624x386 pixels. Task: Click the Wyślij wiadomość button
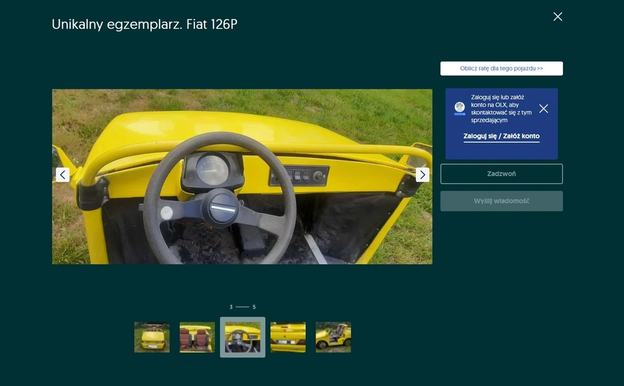pyautogui.click(x=502, y=201)
